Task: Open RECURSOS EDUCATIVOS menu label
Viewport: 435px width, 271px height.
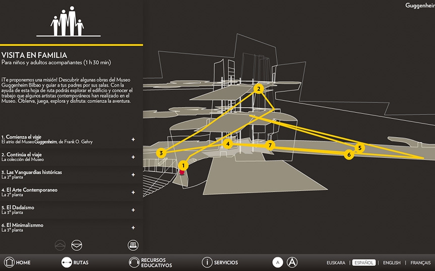Action: 157,262
